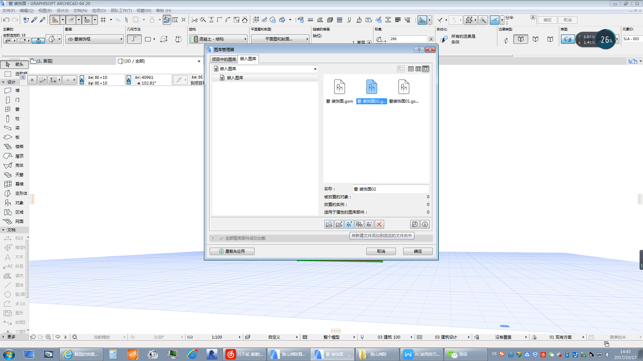
Task: Select 窗装饰面01.gsm library part
Action: [x=404, y=92]
